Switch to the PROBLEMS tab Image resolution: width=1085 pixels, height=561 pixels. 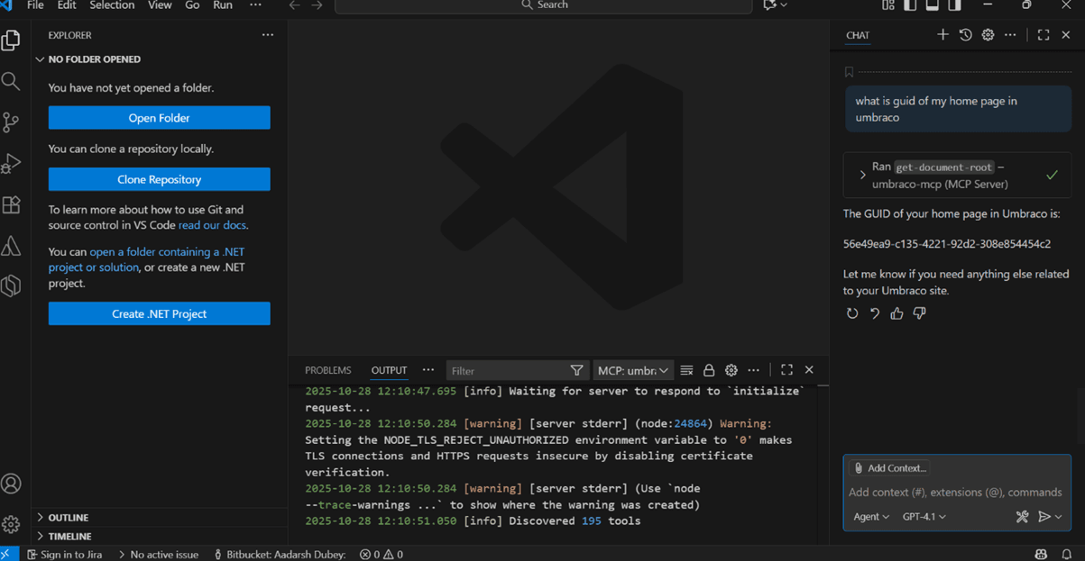click(327, 370)
